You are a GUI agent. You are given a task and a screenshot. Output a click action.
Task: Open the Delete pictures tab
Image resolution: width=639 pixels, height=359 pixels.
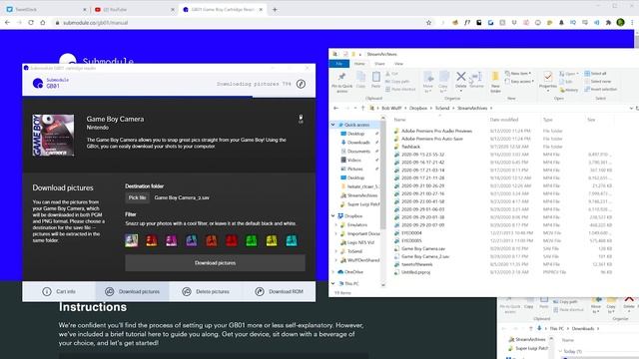206,291
